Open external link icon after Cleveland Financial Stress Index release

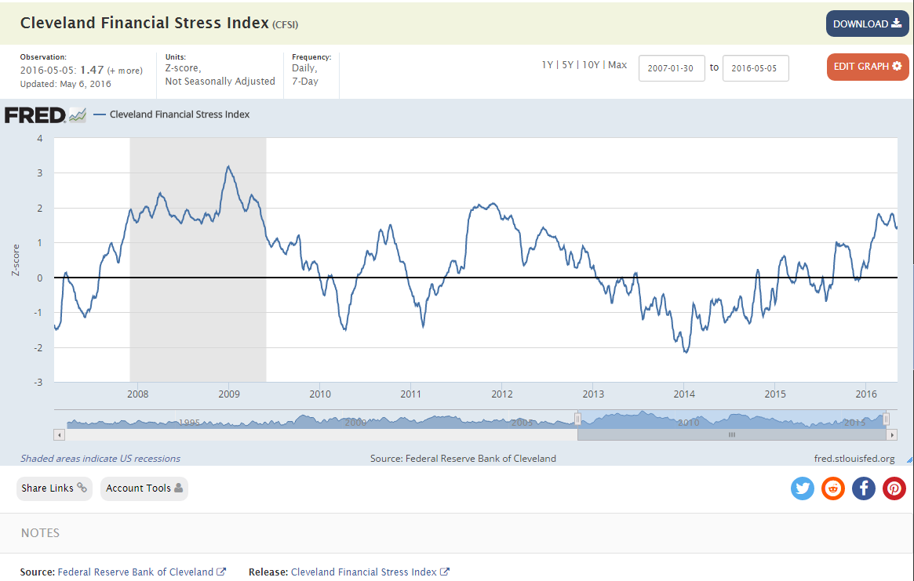[x=445, y=572]
